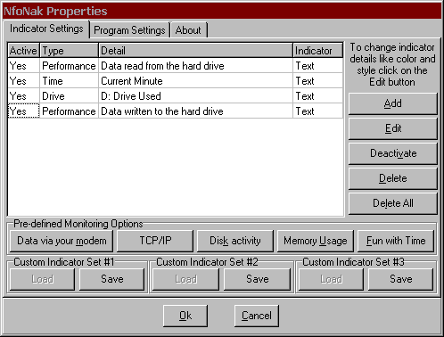The width and height of the screenshot is (444, 337).
Task: Switch to the Program Settings tab
Action: click(x=129, y=30)
